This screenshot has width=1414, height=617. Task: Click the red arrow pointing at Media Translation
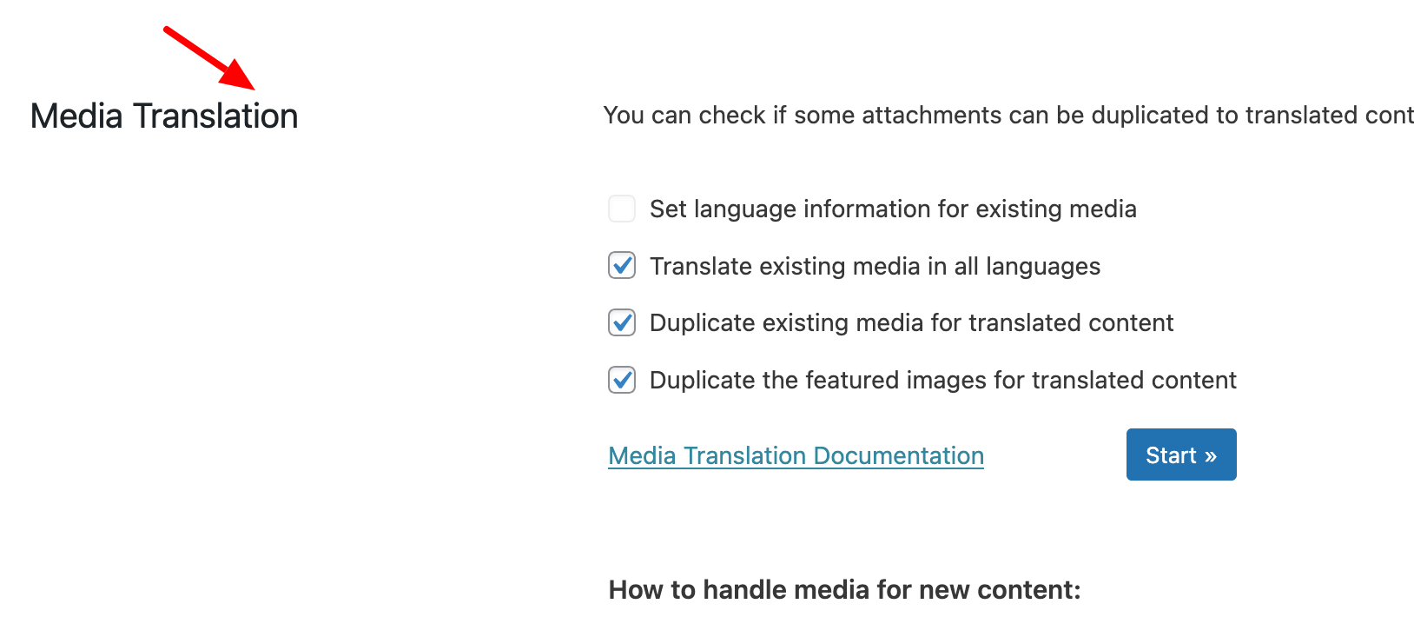tap(209, 58)
